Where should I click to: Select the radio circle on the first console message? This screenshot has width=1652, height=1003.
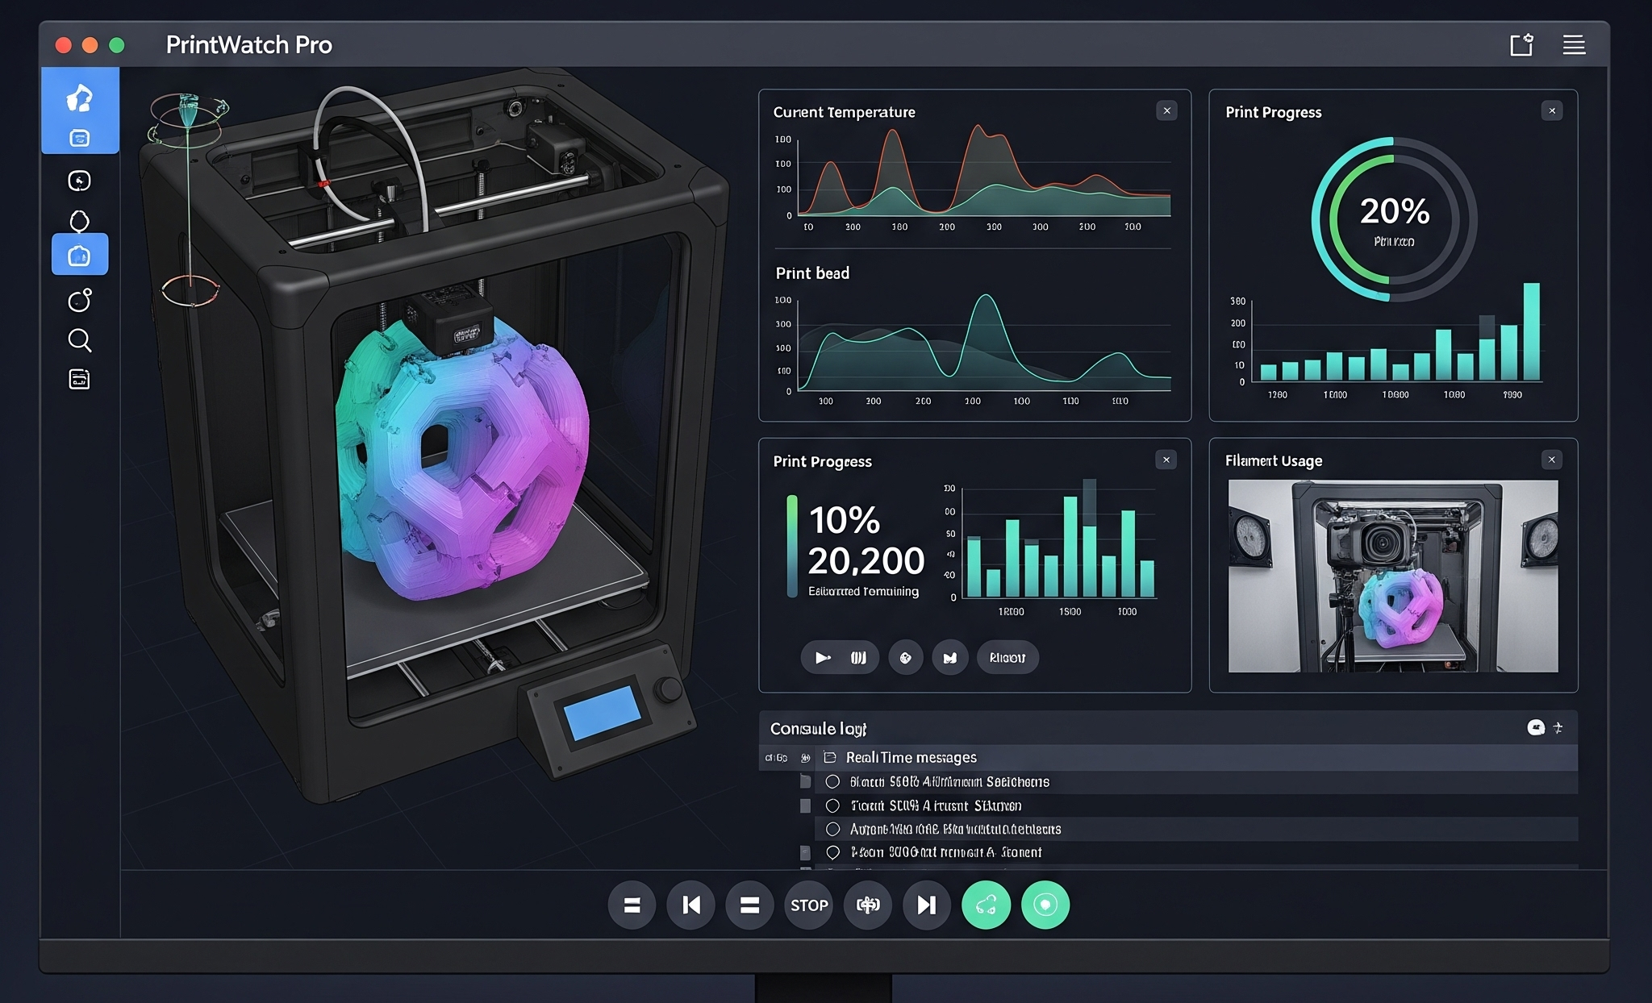point(832,782)
